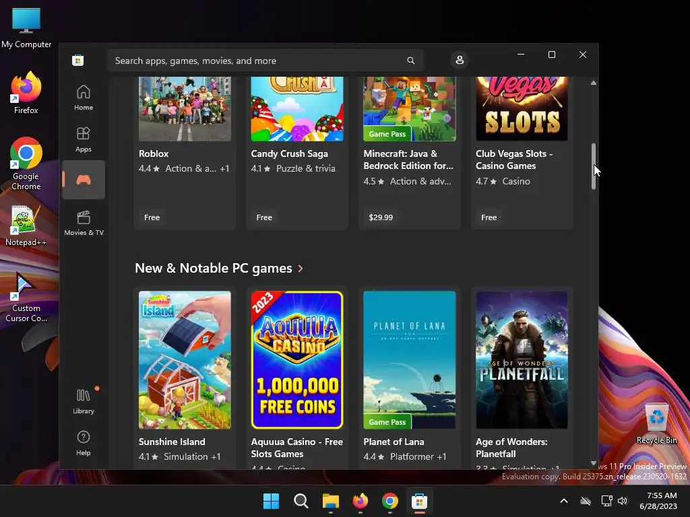Click the Aquuua Casino - Free Slots Games title
This screenshot has height=517, width=690.
point(297,448)
